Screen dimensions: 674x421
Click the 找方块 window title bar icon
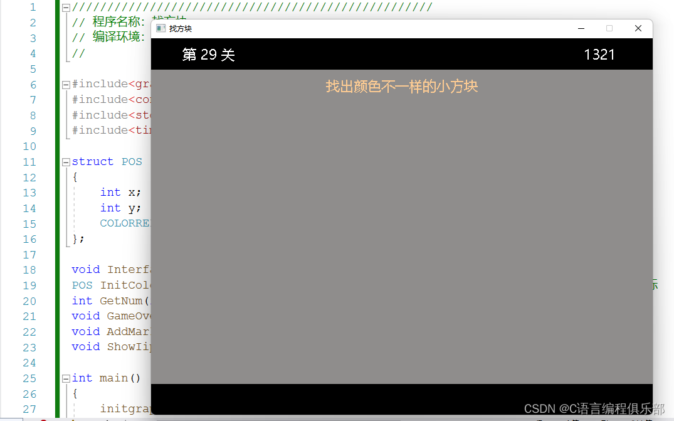pyautogui.click(x=161, y=28)
